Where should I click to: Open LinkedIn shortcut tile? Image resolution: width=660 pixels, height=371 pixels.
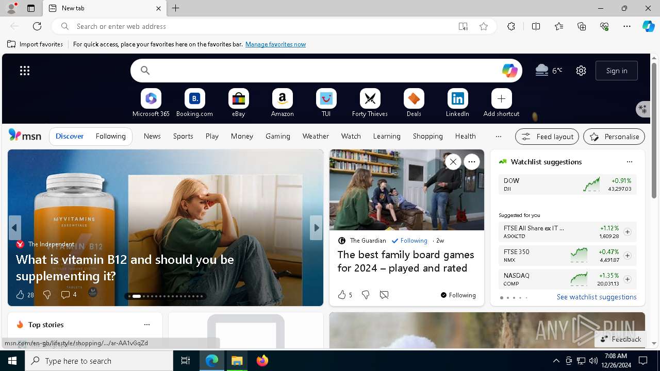[457, 103]
